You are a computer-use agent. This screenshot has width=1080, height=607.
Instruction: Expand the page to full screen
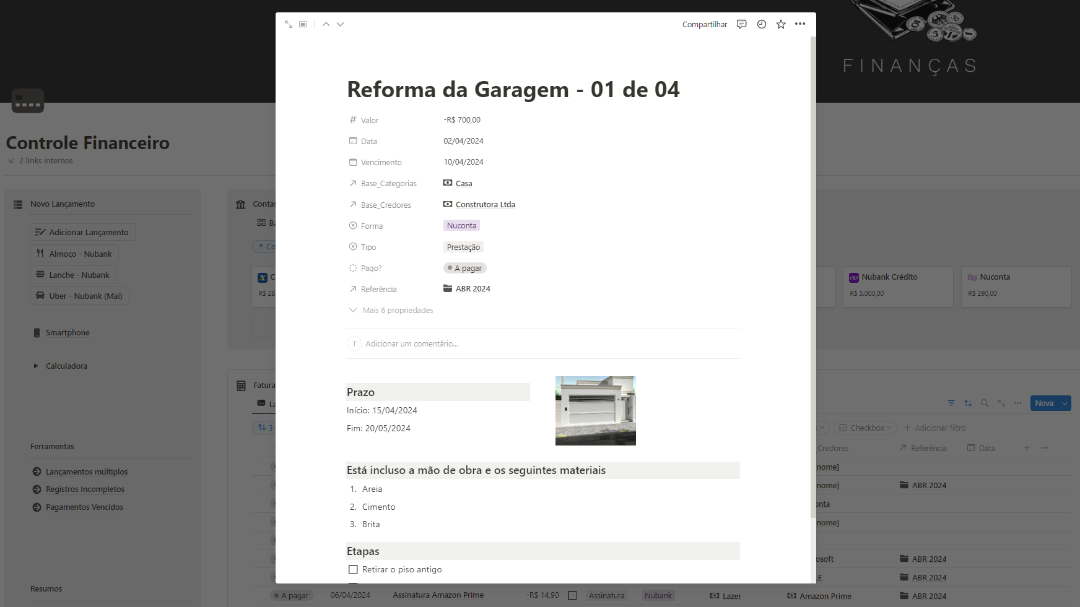click(x=288, y=24)
